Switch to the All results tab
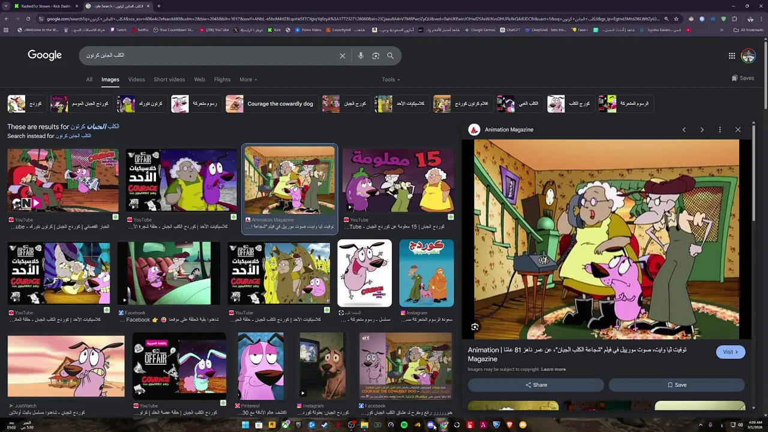This screenshot has height=432, width=768. click(89, 79)
